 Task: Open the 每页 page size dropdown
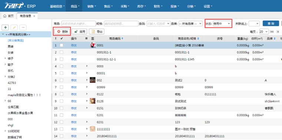(x=264, y=32)
